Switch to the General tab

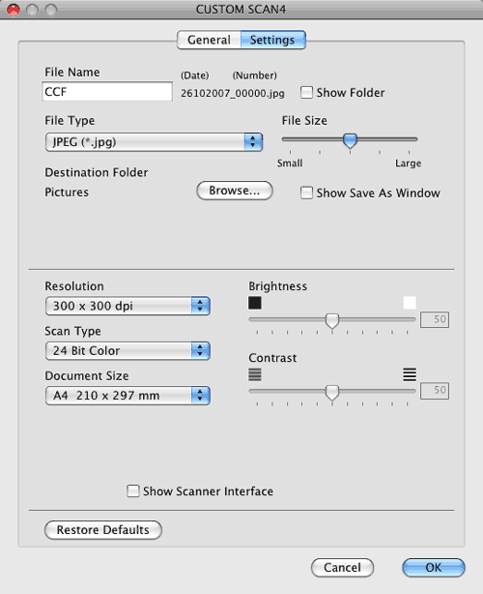pyautogui.click(x=209, y=40)
